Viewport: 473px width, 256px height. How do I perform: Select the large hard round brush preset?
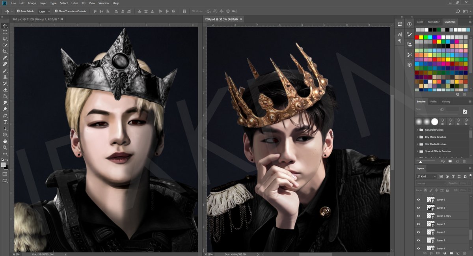[x=434, y=121]
